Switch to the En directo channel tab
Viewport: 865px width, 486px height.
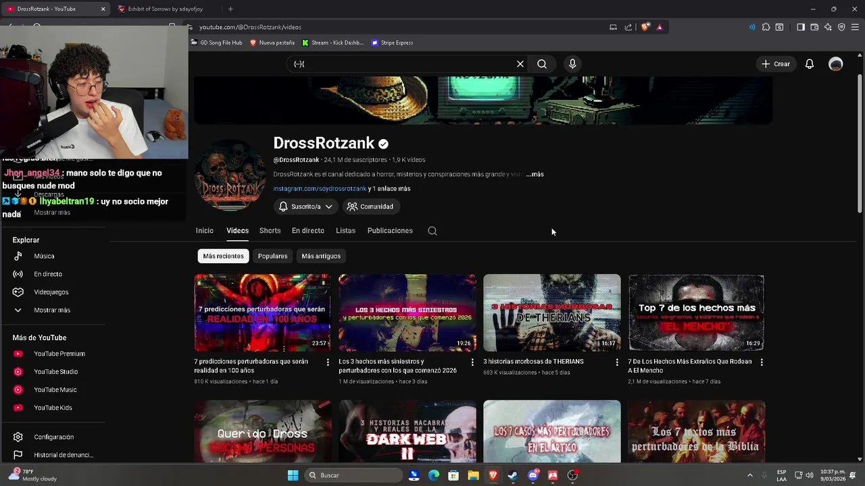pos(307,231)
